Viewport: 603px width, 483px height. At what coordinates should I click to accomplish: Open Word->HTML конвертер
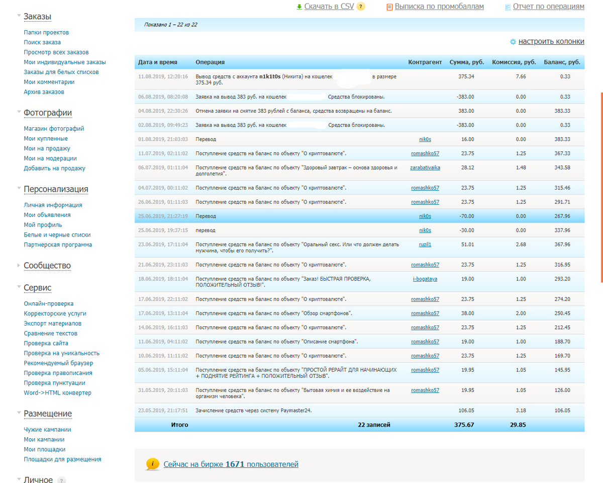click(x=57, y=393)
